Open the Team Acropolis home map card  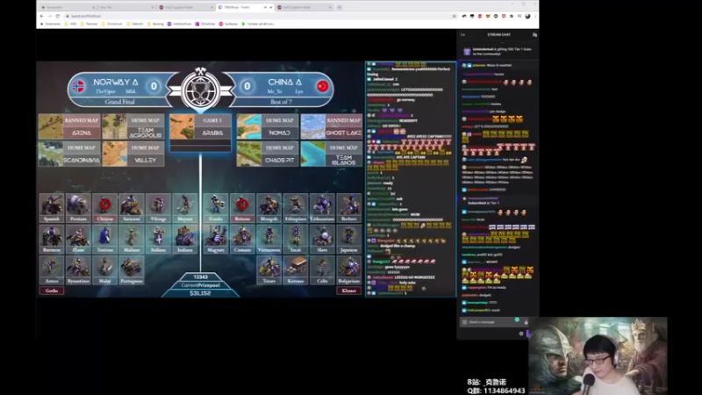pos(133,126)
